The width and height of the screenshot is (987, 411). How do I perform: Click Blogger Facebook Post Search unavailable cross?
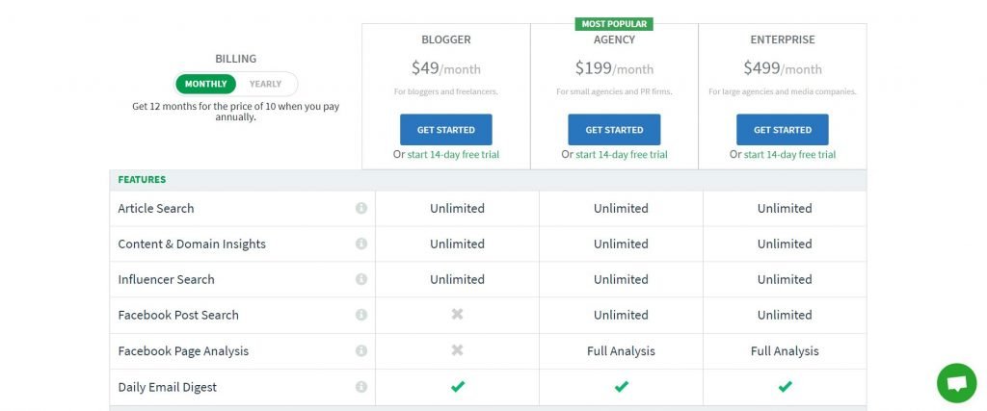458,314
